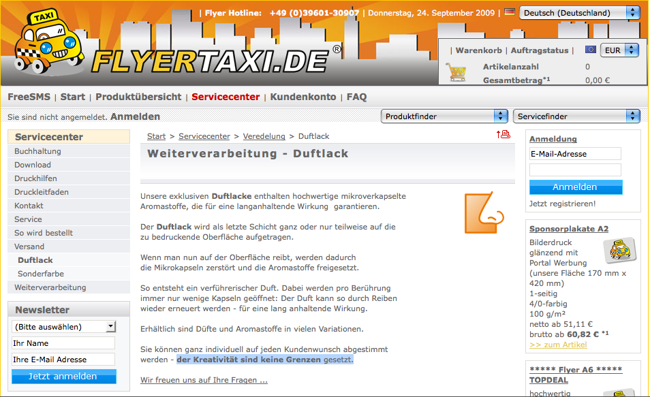Open Buchhaltung in the sidebar

click(x=69, y=151)
